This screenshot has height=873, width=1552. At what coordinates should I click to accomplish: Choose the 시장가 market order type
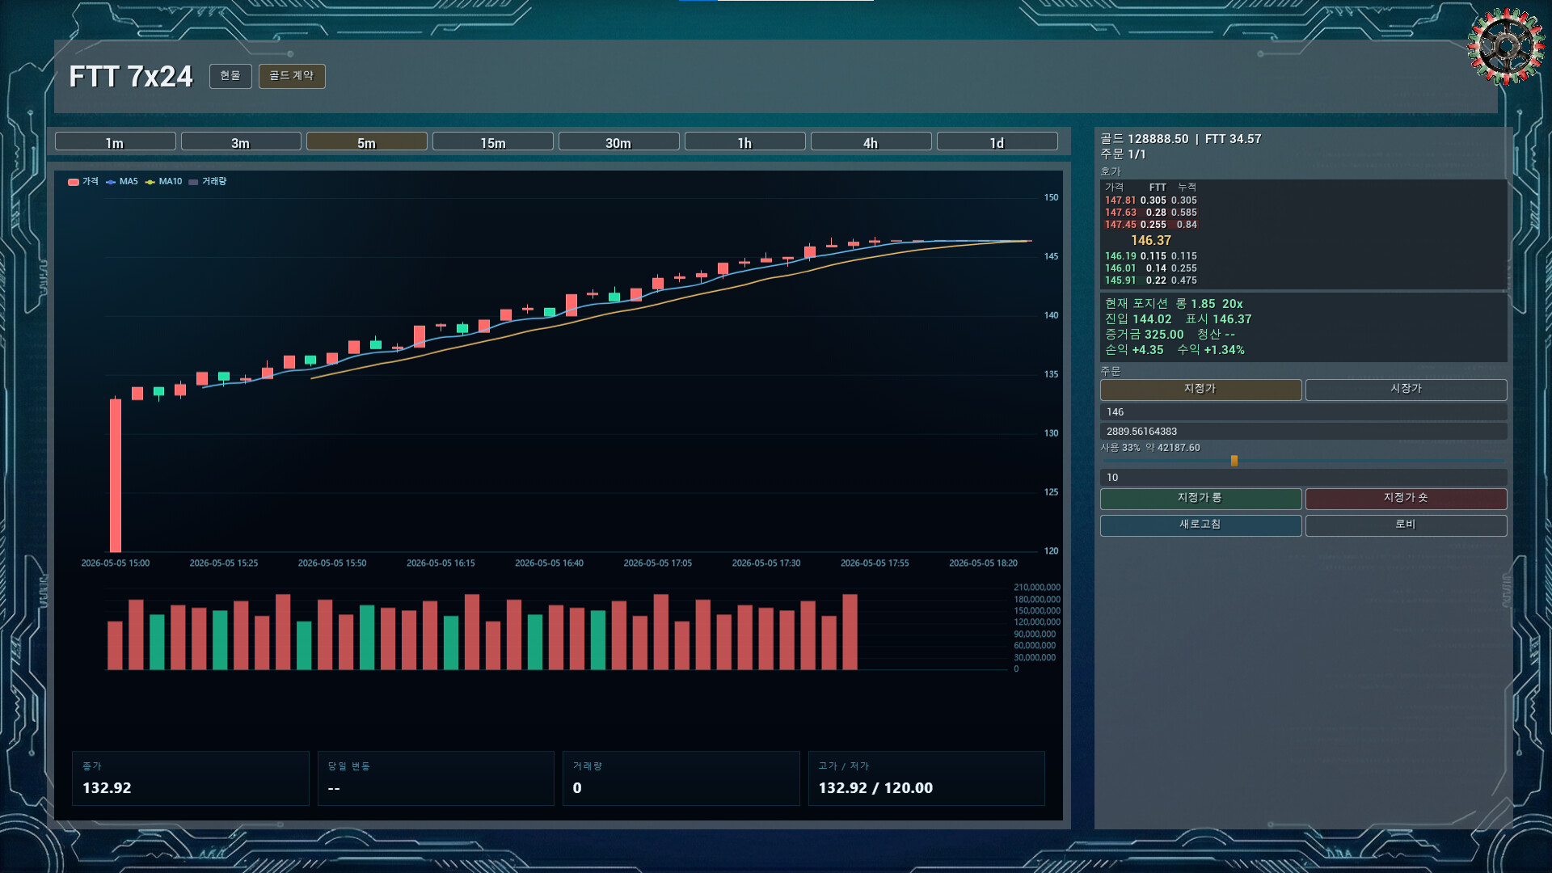pyautogui.click(x=1406, y=390)
